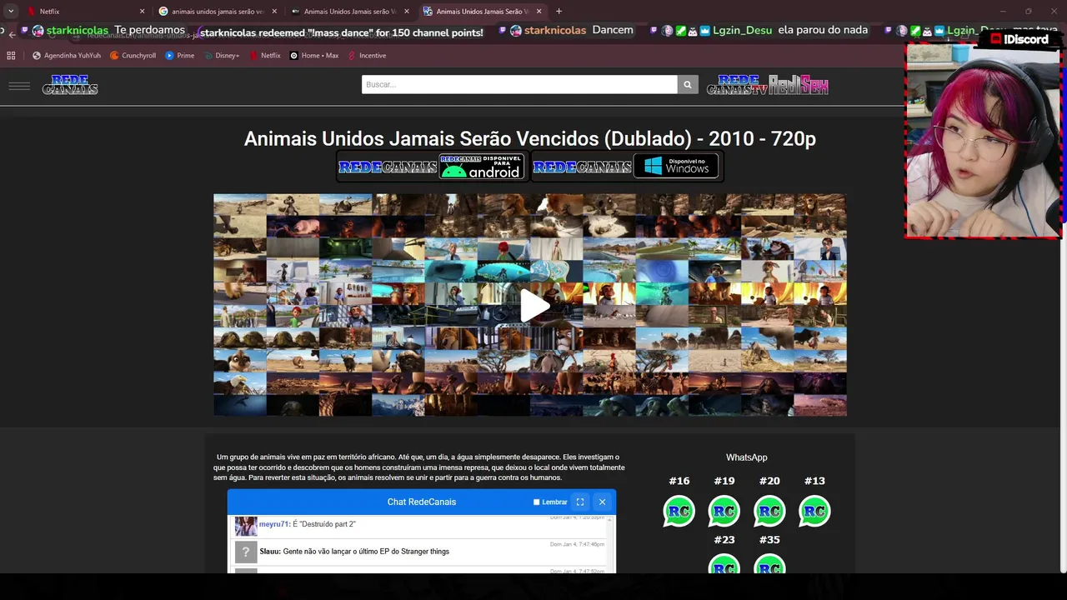Viewport: 1067px width, 600px height.
Task: Open WhatsApp group #23
Action: pos(724,565)
